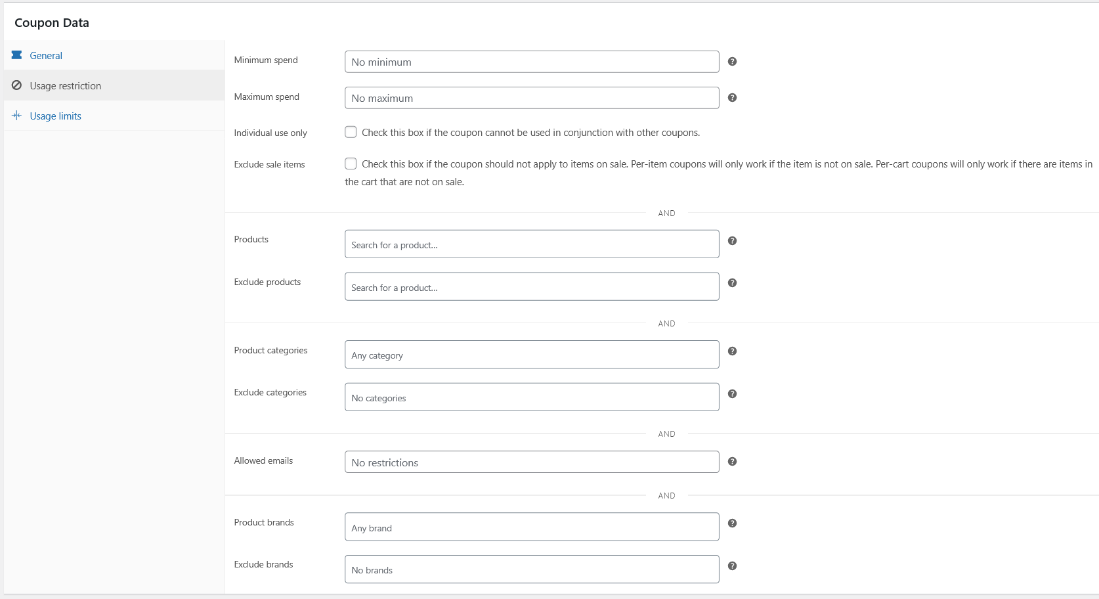Click help icon beside Products field

(x=733, y=240)
